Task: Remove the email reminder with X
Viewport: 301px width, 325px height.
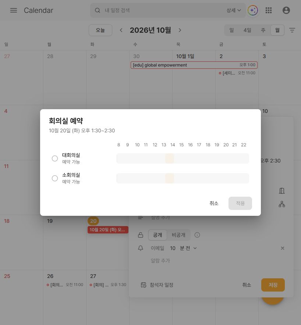Action: 282,248
